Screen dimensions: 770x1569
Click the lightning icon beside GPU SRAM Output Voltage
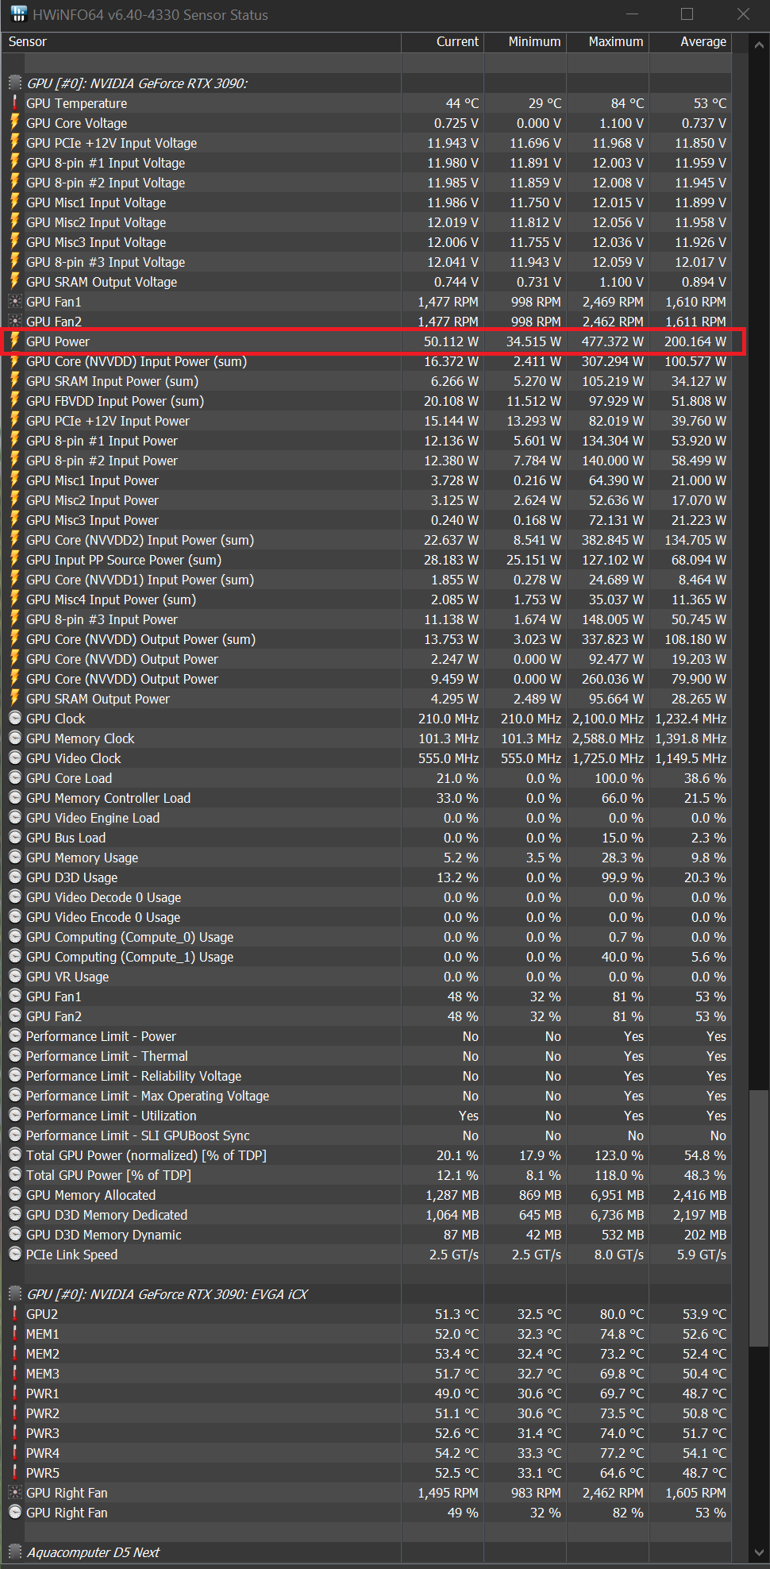(14, 282)
